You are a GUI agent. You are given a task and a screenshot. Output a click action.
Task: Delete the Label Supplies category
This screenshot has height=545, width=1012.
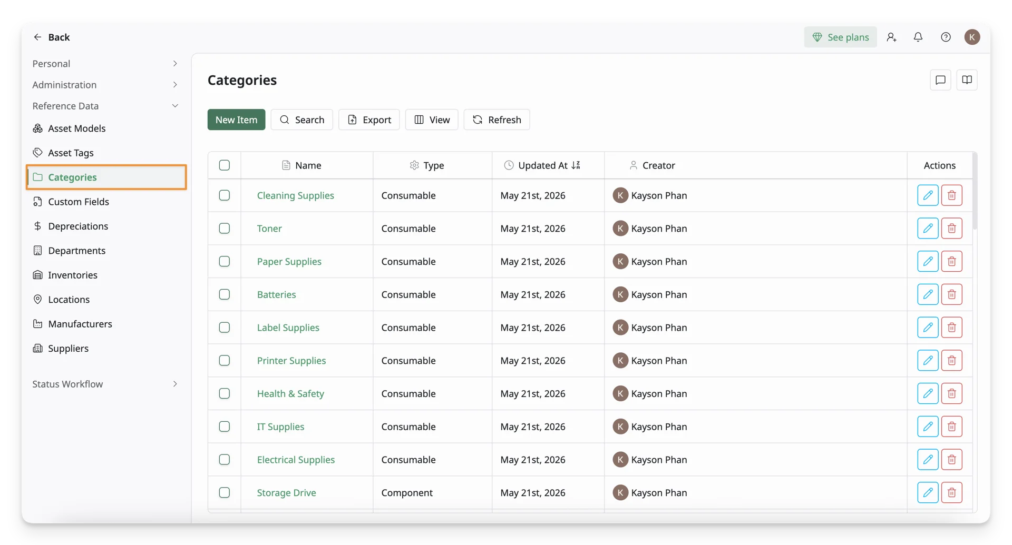click(951, 328)
